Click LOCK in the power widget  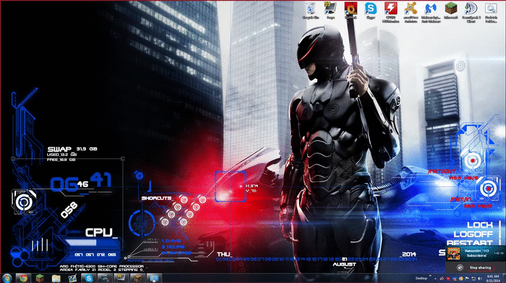pos(480,225)
